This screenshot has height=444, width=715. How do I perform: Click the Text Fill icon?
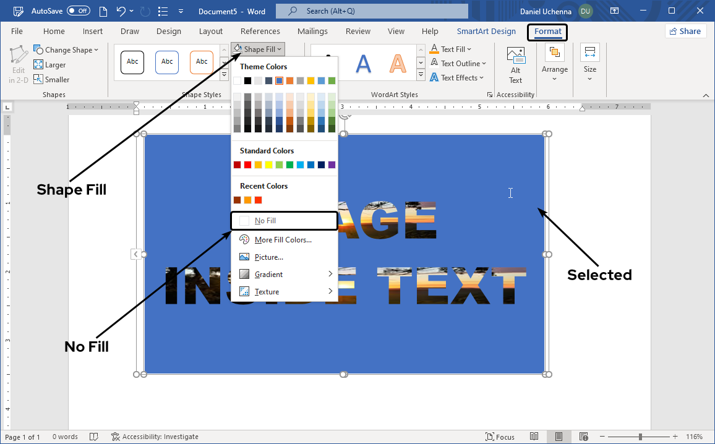435,49
